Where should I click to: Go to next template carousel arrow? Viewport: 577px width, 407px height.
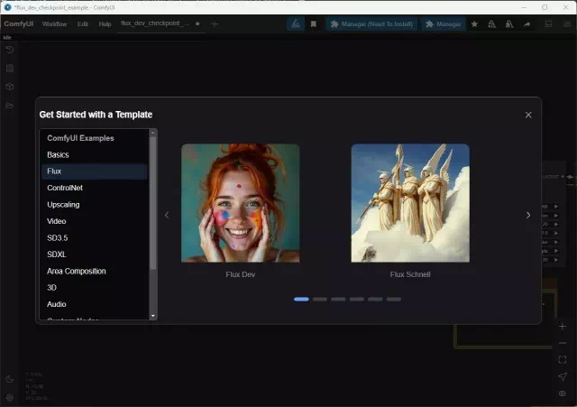pyautogui.click(x=528, y=215)
